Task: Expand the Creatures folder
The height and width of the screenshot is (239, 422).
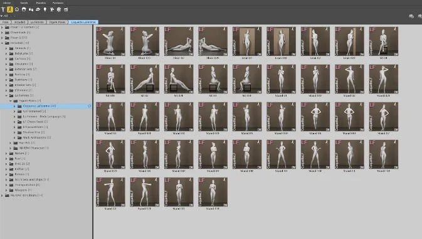Action: [6, 64]
